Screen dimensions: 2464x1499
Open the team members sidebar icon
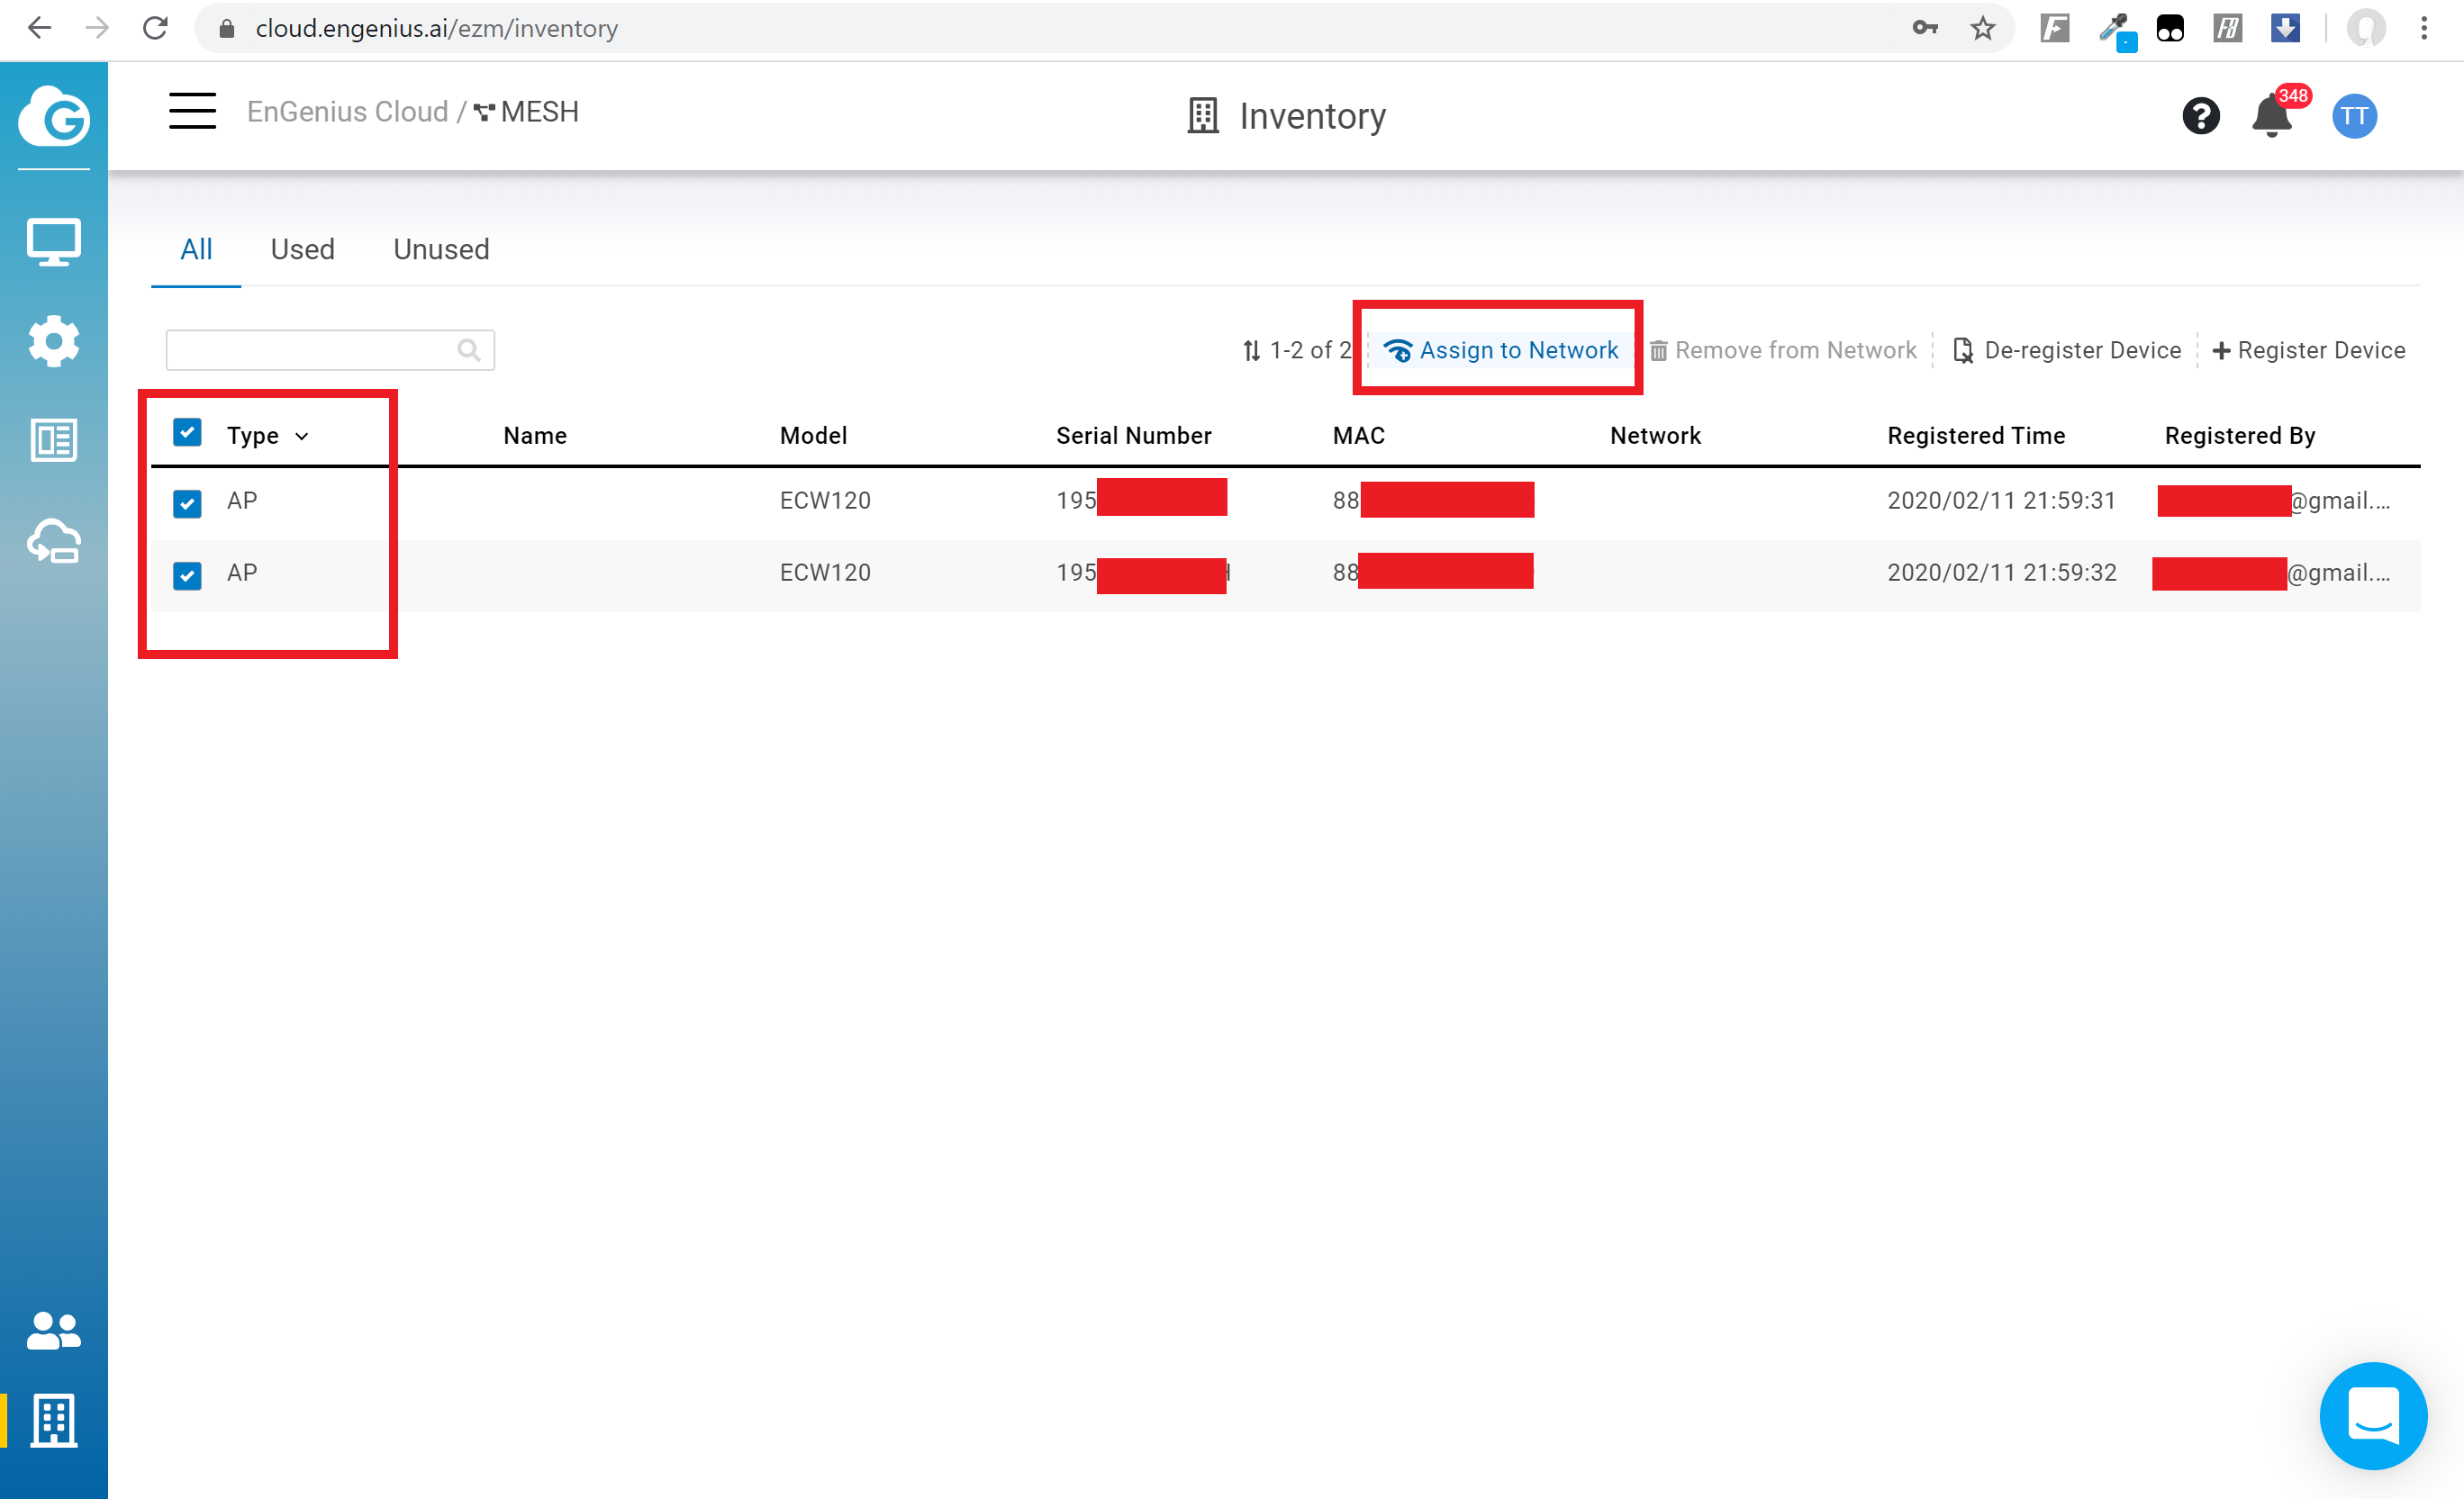[54, 1331]
